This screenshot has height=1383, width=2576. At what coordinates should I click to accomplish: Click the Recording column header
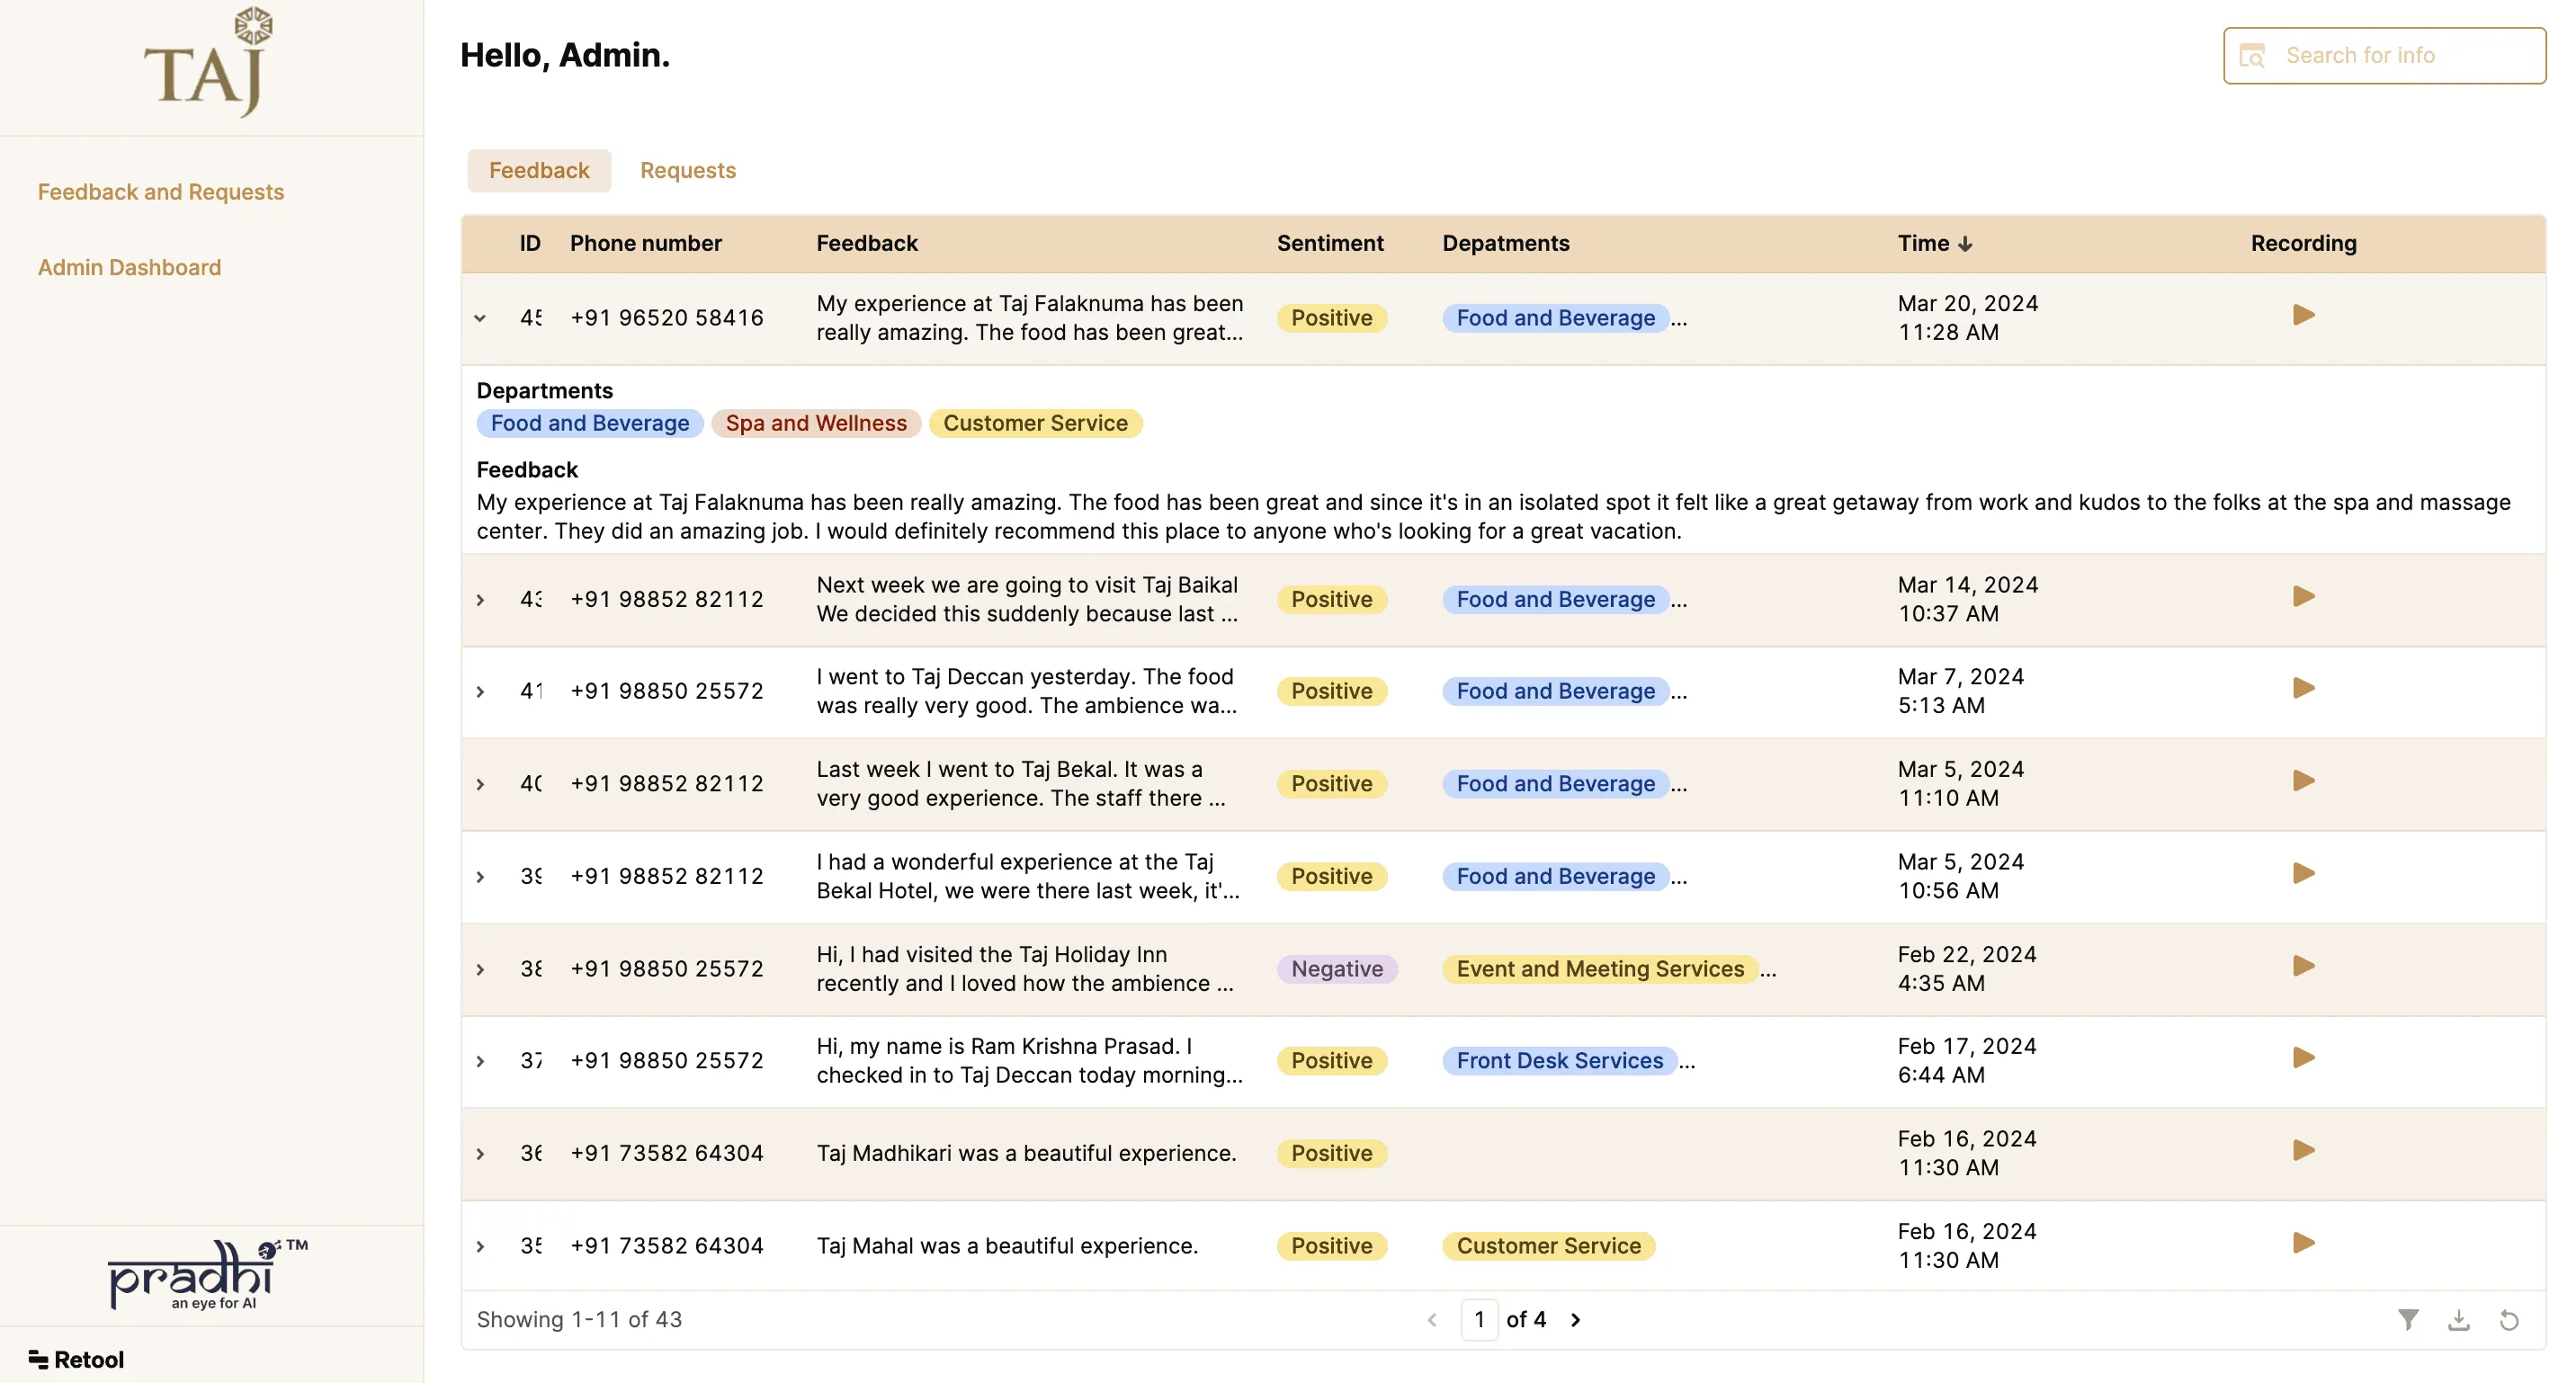[x=2303, y=243]
